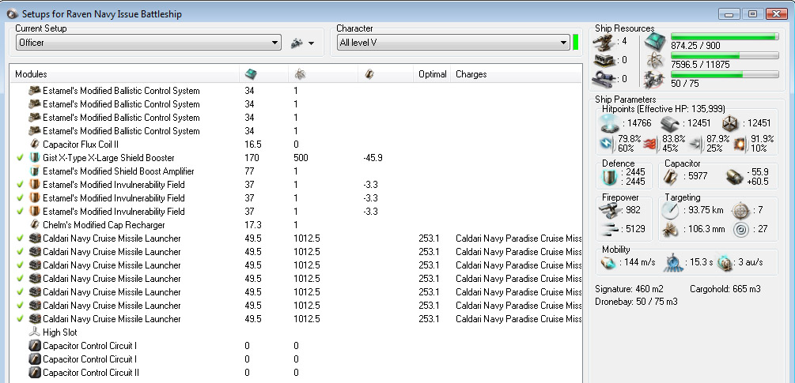Click the thermal resistance icon showing 83.8%

click(x=652, y=143)
